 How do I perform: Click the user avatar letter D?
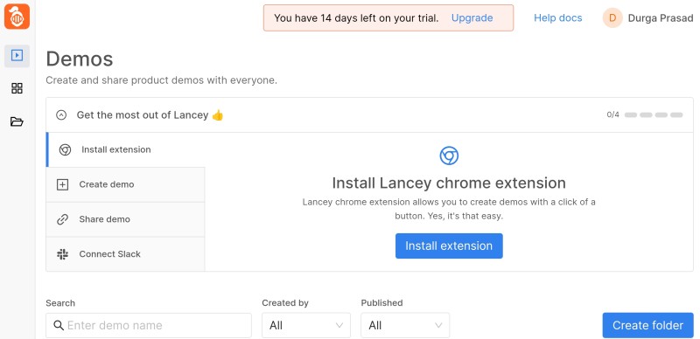(612, 17)
